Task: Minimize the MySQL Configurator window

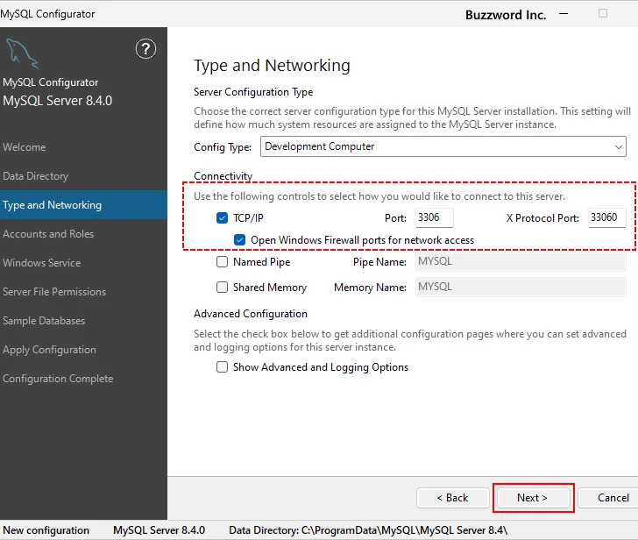Action: tap(564, 14)
